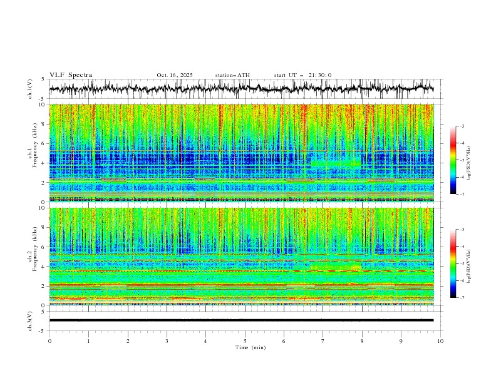Click the ch.2 spectrogram plot
The height and width of the screenshot is (383, 496).
point(241,257)
